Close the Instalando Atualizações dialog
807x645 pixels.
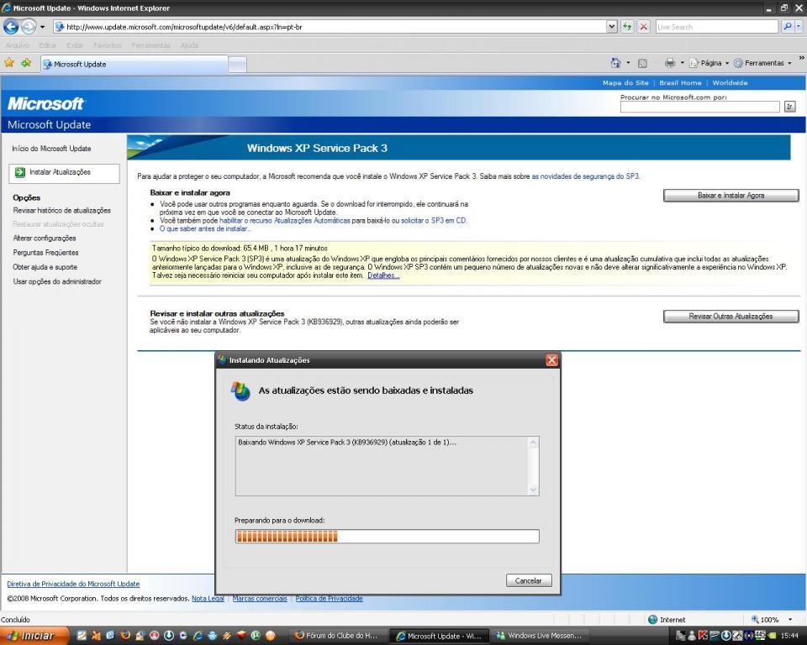click(x=552, y=360)
